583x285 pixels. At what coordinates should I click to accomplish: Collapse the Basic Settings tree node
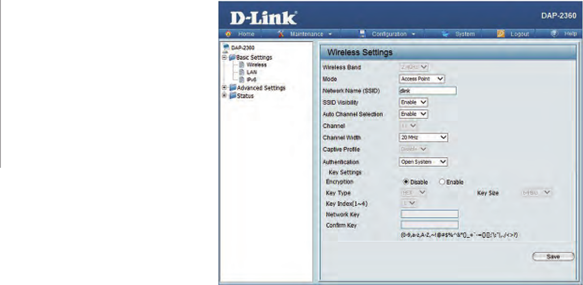click(224, 57)
